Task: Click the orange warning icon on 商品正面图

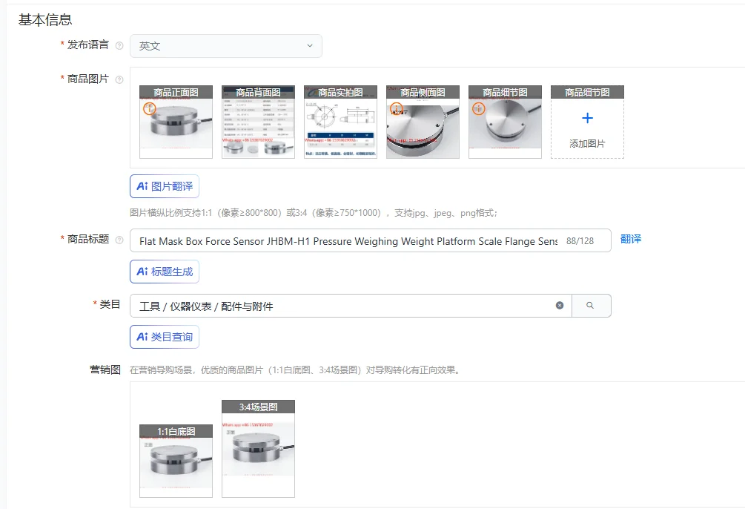Action: pos(150,108)
